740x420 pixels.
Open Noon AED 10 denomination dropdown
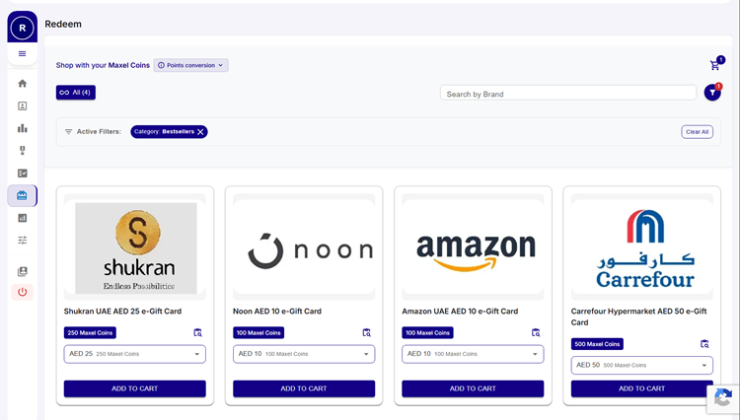click(x=304, y=354)
